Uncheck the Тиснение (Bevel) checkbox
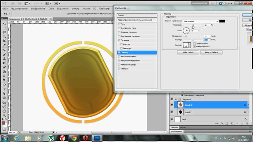 pos(119,40)
